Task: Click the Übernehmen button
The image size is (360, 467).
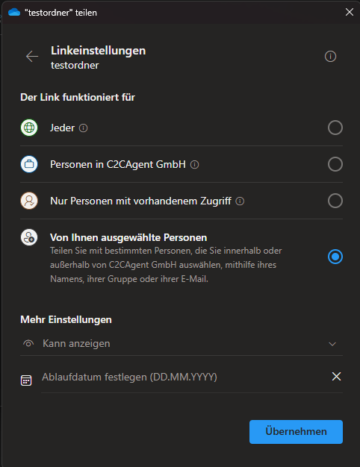Action: click(x=296, y=431)
